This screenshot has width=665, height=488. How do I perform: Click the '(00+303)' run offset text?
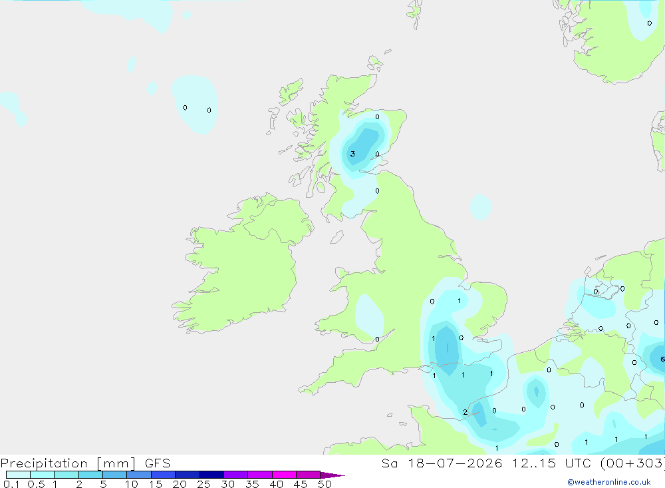pos(632,463)
